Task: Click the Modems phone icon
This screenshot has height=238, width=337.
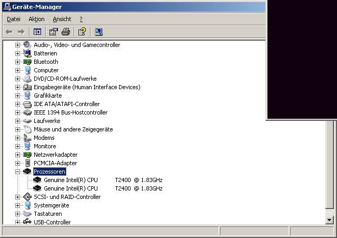Action: tap(27, 138)
